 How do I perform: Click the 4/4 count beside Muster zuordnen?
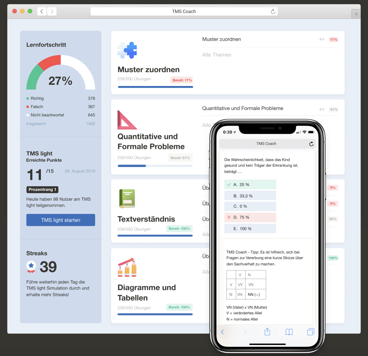pyautogui.click(x=322, y=39)
